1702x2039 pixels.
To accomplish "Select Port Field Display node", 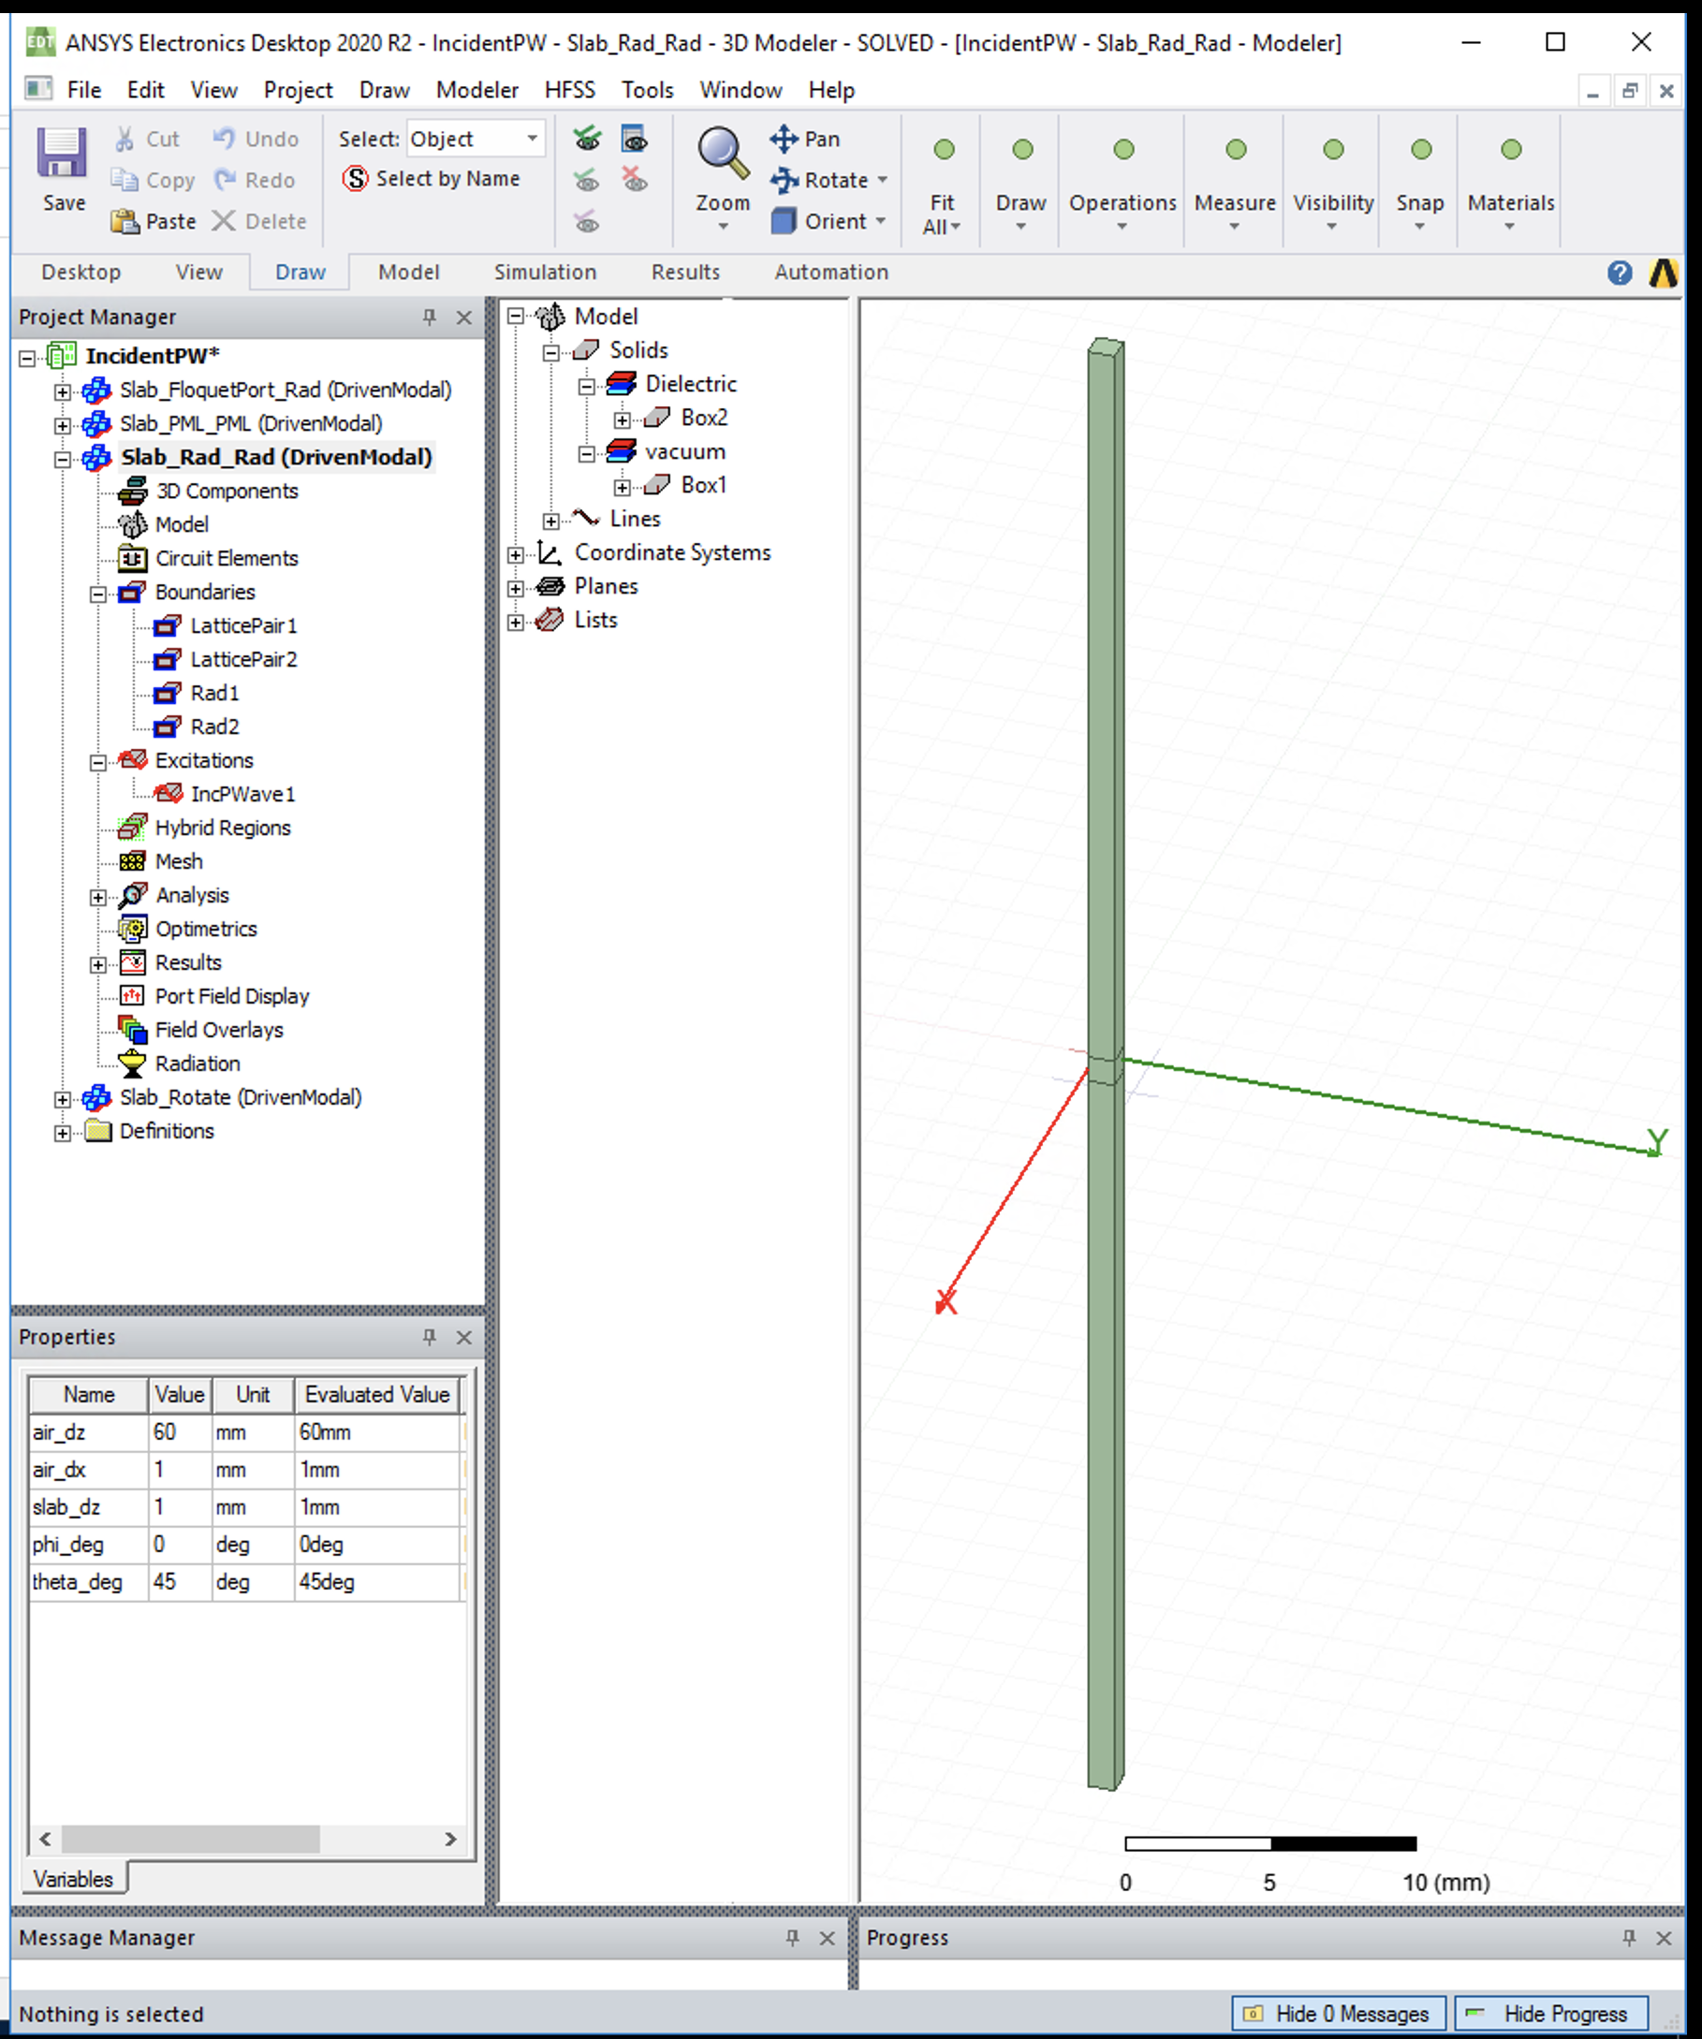I will (x=232, y=996).
